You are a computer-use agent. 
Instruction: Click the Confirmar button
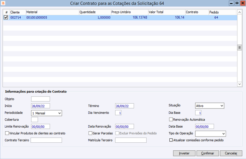pos(208,153)
